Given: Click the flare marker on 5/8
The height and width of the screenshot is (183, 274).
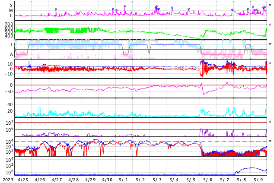Looking at the screenshot, I should (x=248, y=9).
